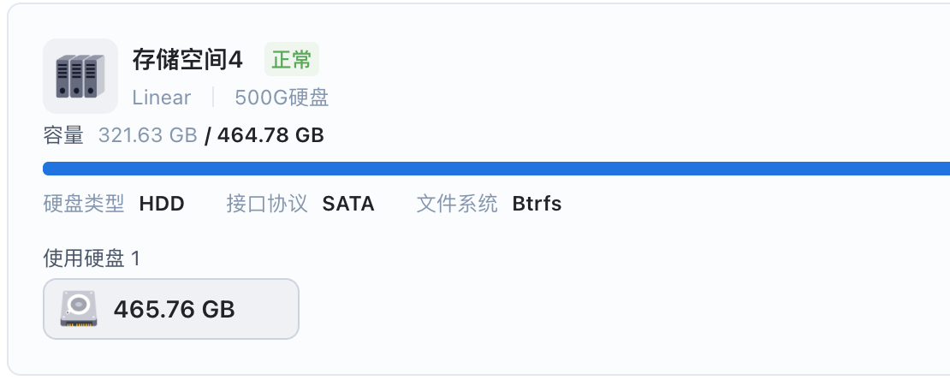Image resolution: width=950 pixels, height=380 pixels.
Task: Click the 465.76 GB size text
Action: [175, 310]
